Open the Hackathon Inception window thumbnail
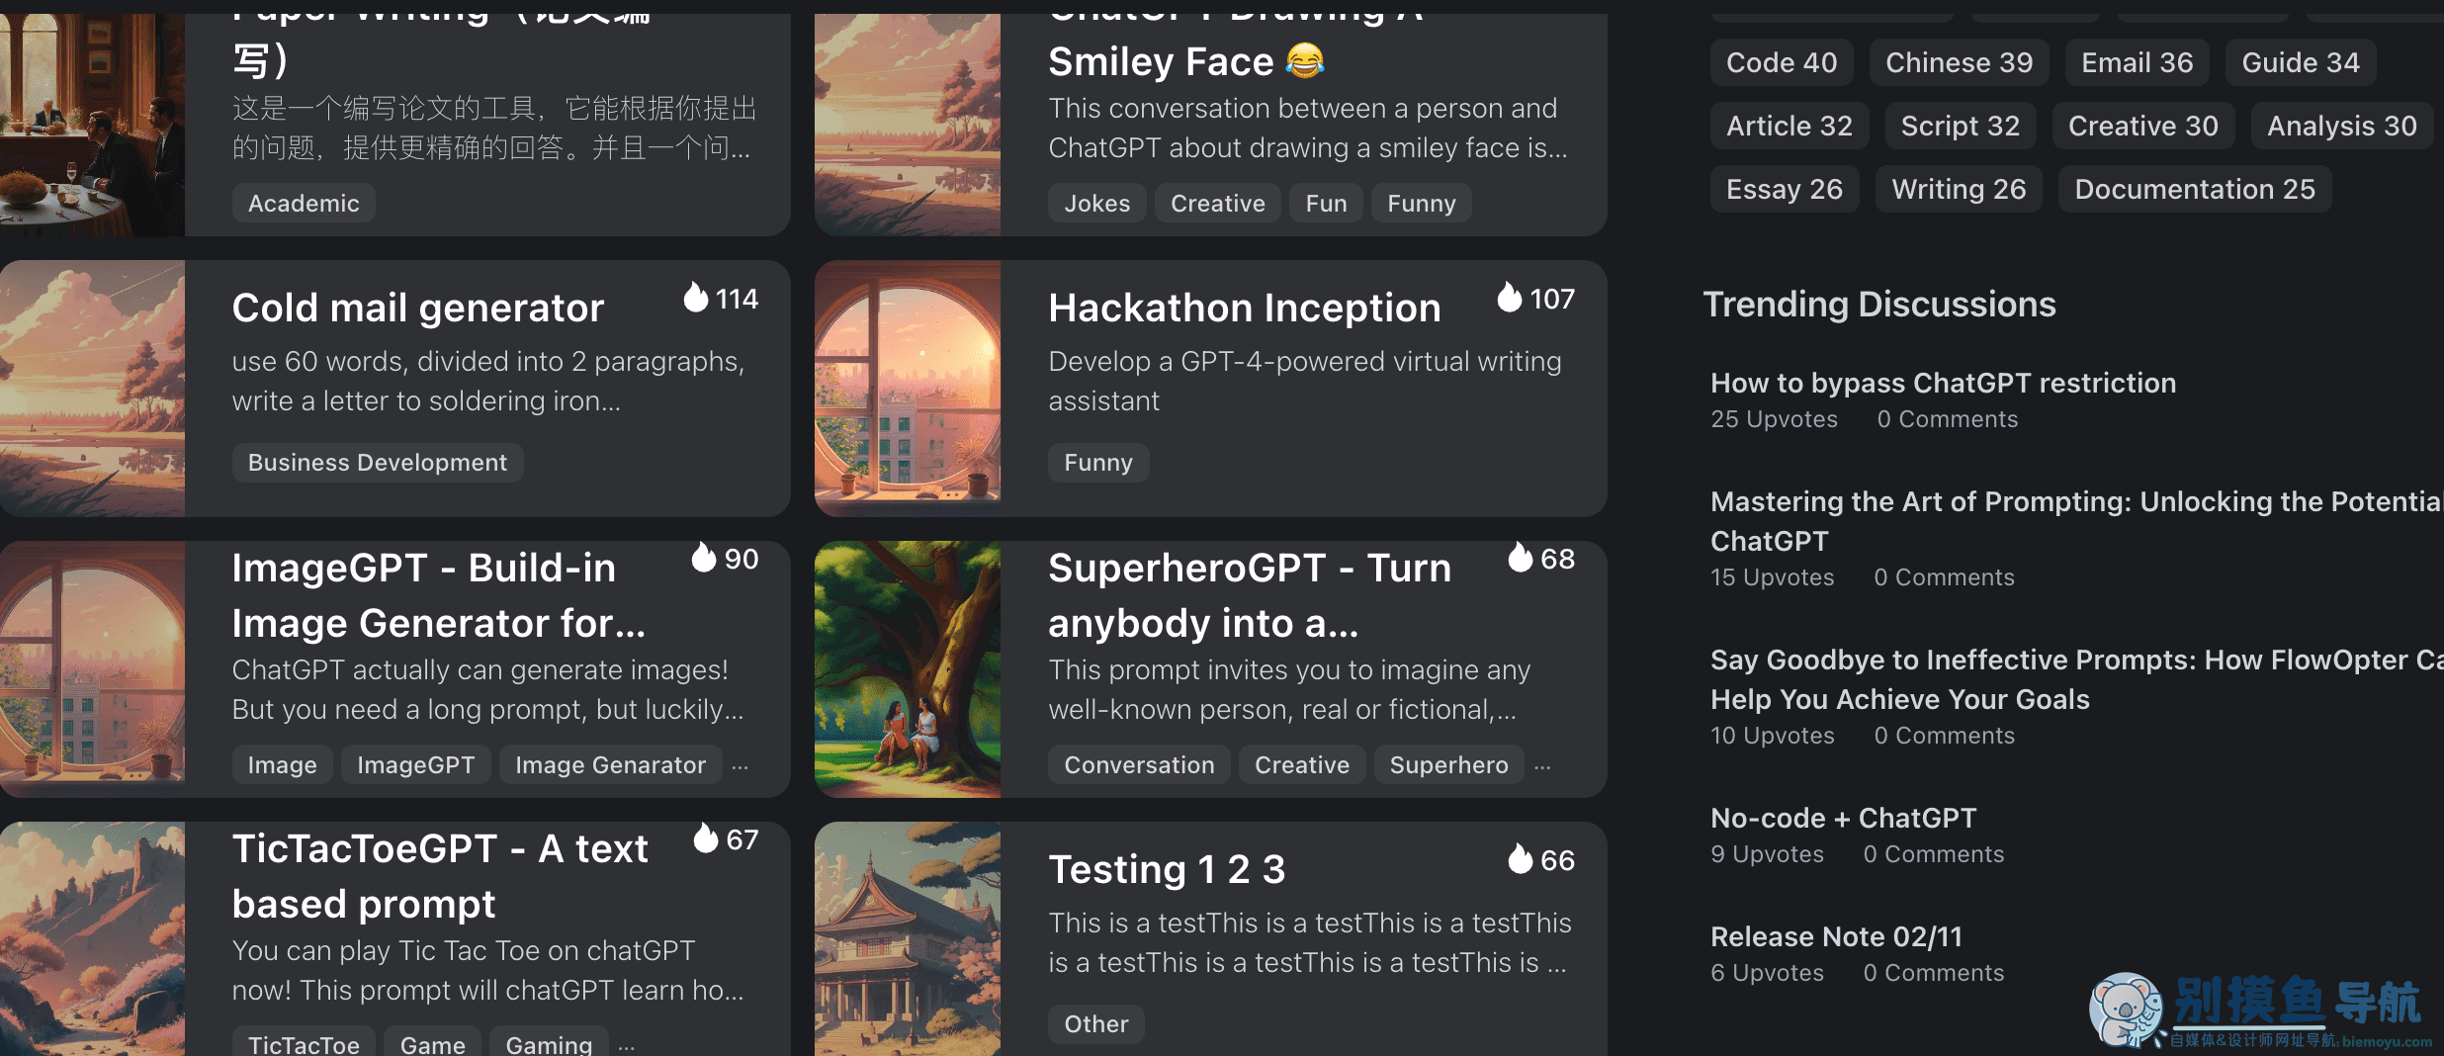 pyautogui.click(x=908, y=388)
